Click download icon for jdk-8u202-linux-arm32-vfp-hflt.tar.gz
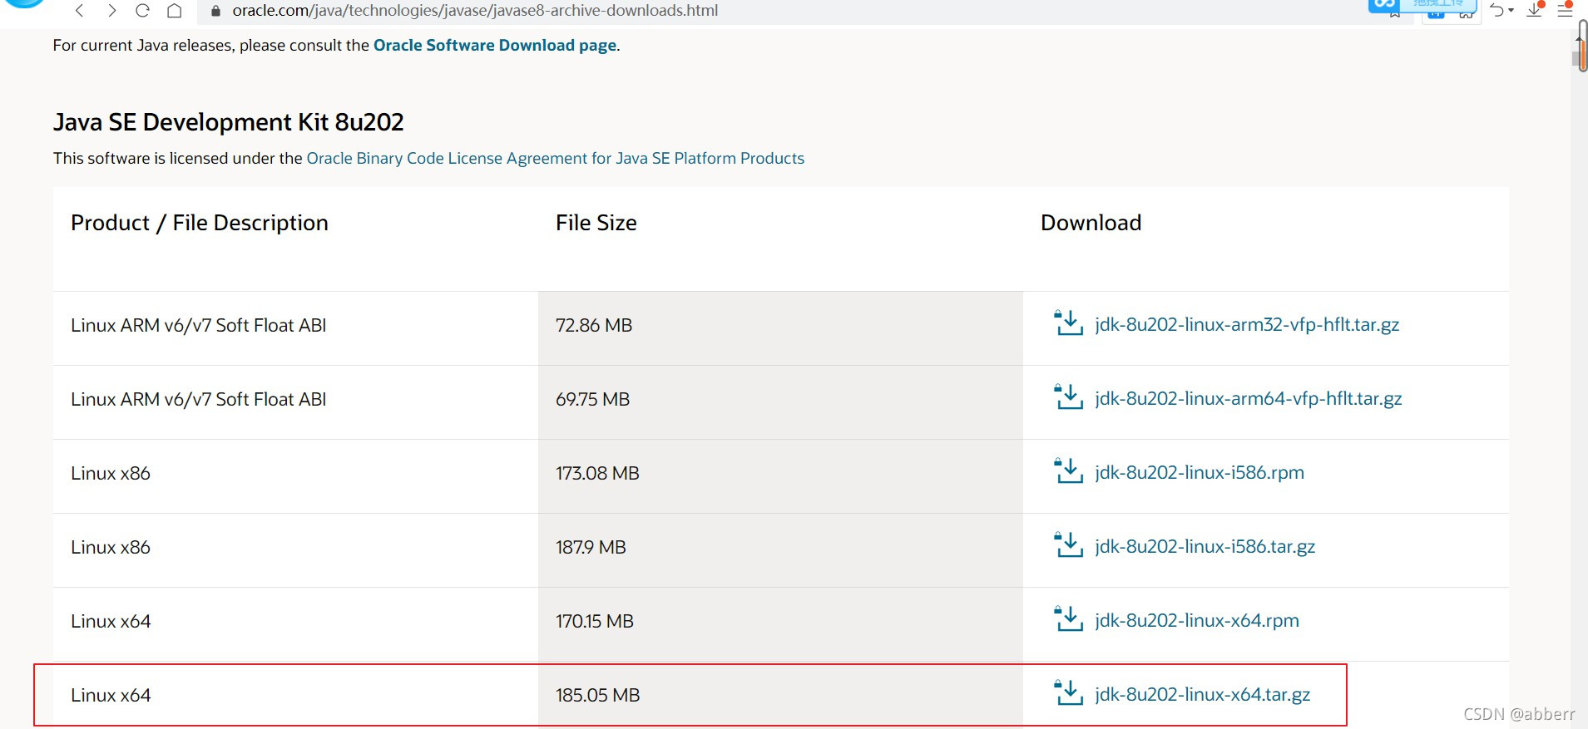1588x729 pixels. (1068, 323)
